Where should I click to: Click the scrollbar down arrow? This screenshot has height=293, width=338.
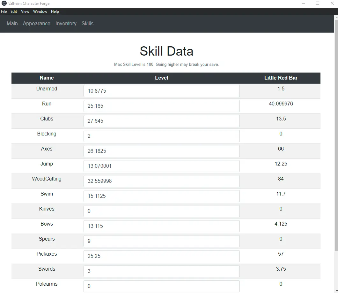click(x=336, y=291)
